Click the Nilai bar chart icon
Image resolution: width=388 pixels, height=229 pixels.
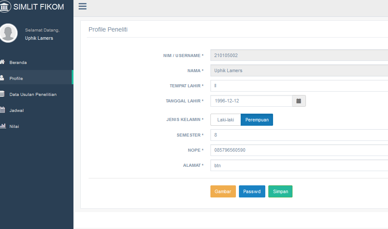coord(3,126)
